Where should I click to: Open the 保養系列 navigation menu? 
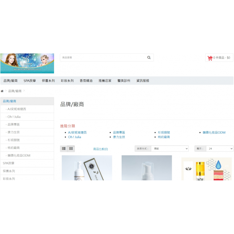(x=48, y=81)
